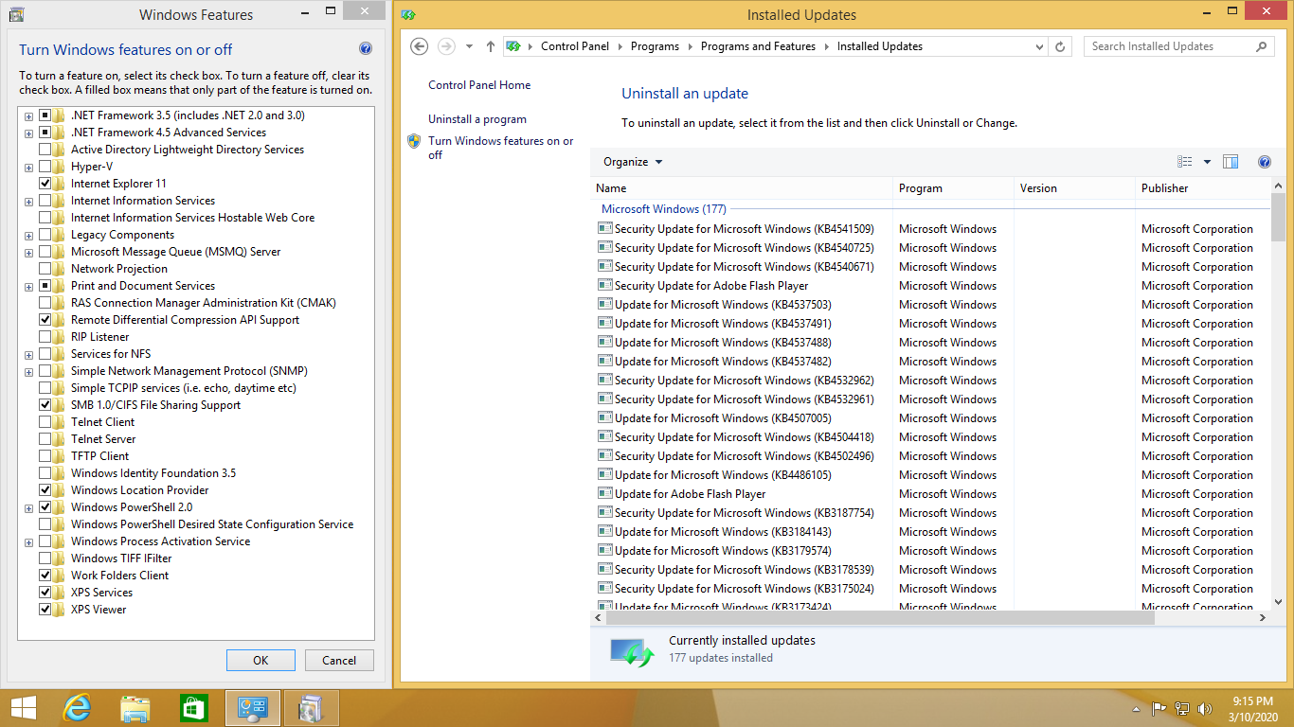
Task: Click Cancel in Windows Features dialog
Action: (x=339, y=661)
